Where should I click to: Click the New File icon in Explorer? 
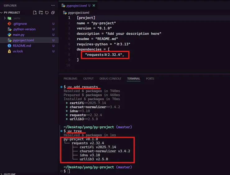coord(35,13)
